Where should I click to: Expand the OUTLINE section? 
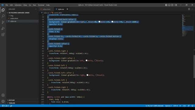[x=12, y=100]
